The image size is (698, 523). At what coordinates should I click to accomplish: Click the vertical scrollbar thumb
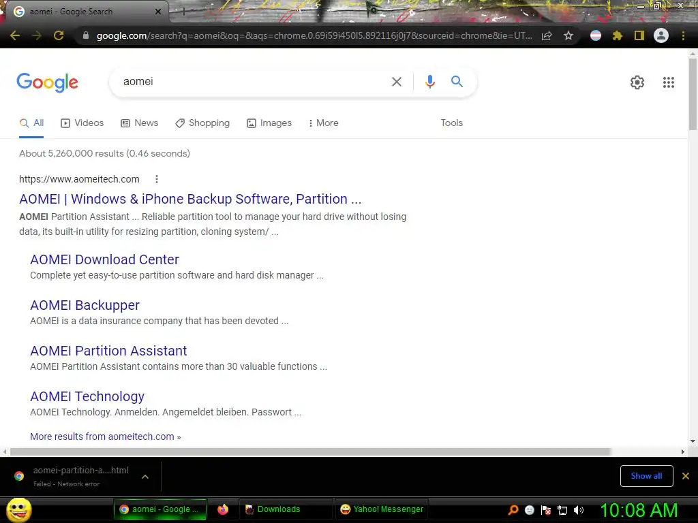click(x=693, y=94)
